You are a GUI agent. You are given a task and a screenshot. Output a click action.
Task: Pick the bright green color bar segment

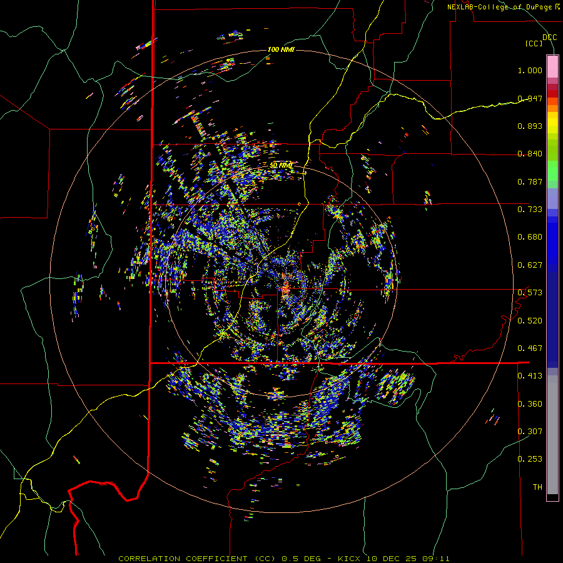click(x=552, y=171)
